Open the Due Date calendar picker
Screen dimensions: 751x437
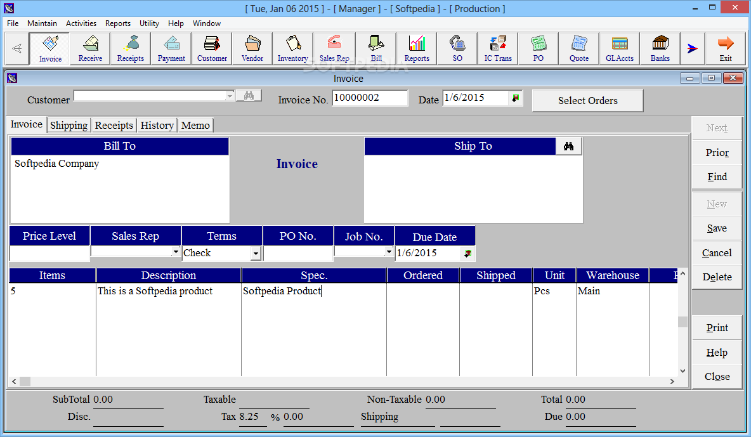pyautogui.click(x=468, y=253)
